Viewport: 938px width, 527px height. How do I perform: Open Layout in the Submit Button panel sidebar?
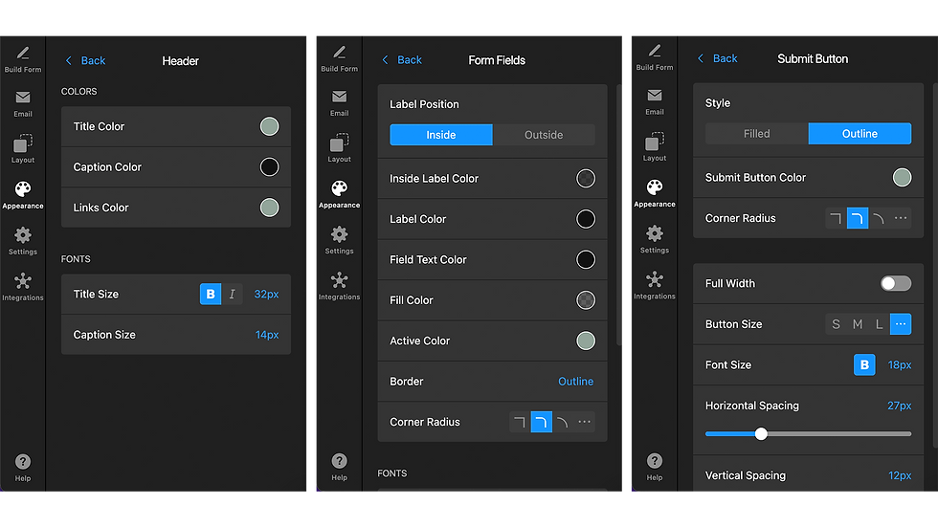(x=655, y=147)
